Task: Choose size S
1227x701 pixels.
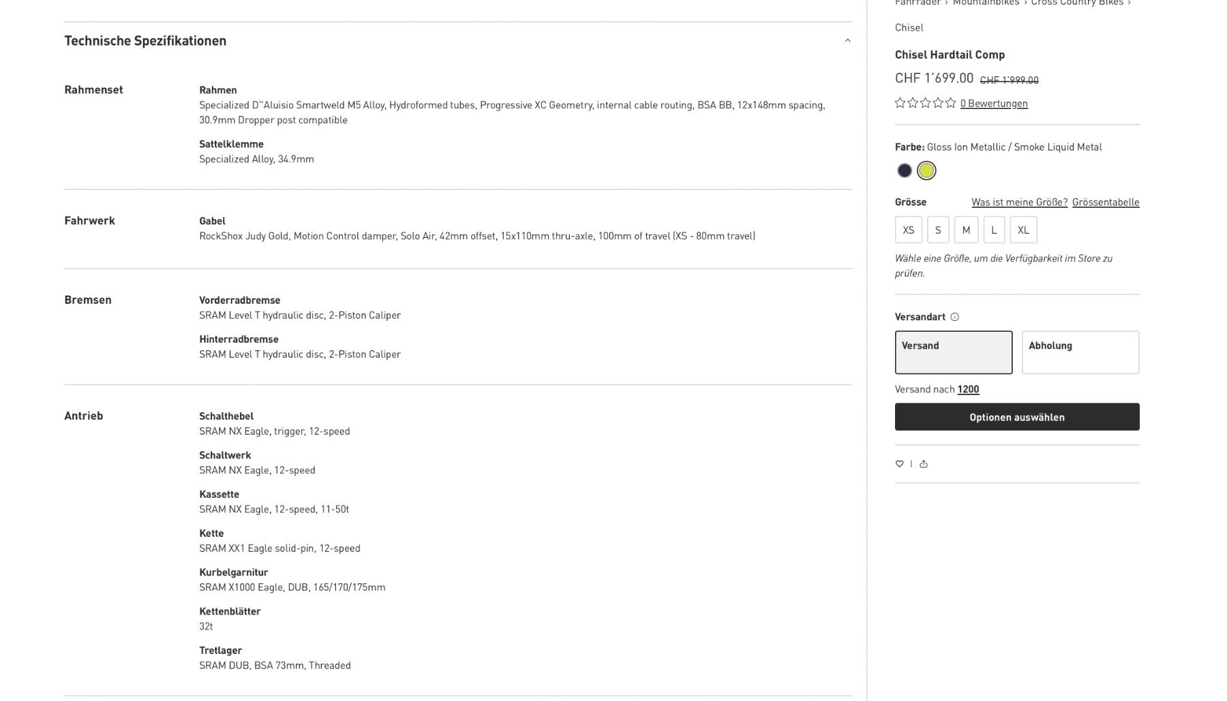Action: pyautogui.click(x=938, y=230)
